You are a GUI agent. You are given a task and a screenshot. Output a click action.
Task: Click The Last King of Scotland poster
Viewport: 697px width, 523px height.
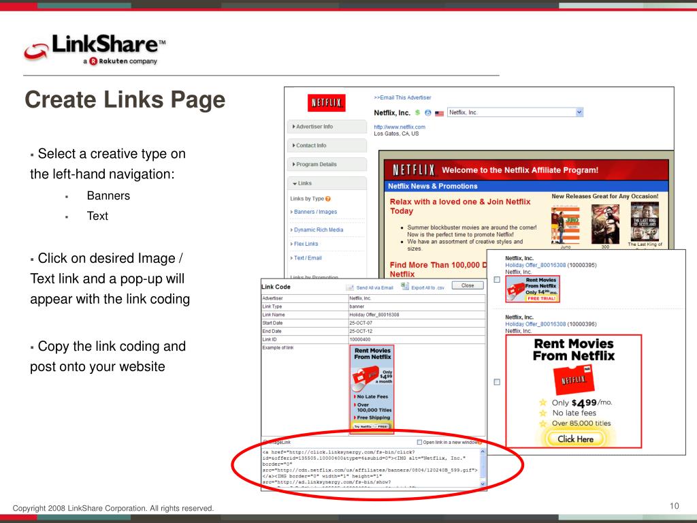coord(645,222)
